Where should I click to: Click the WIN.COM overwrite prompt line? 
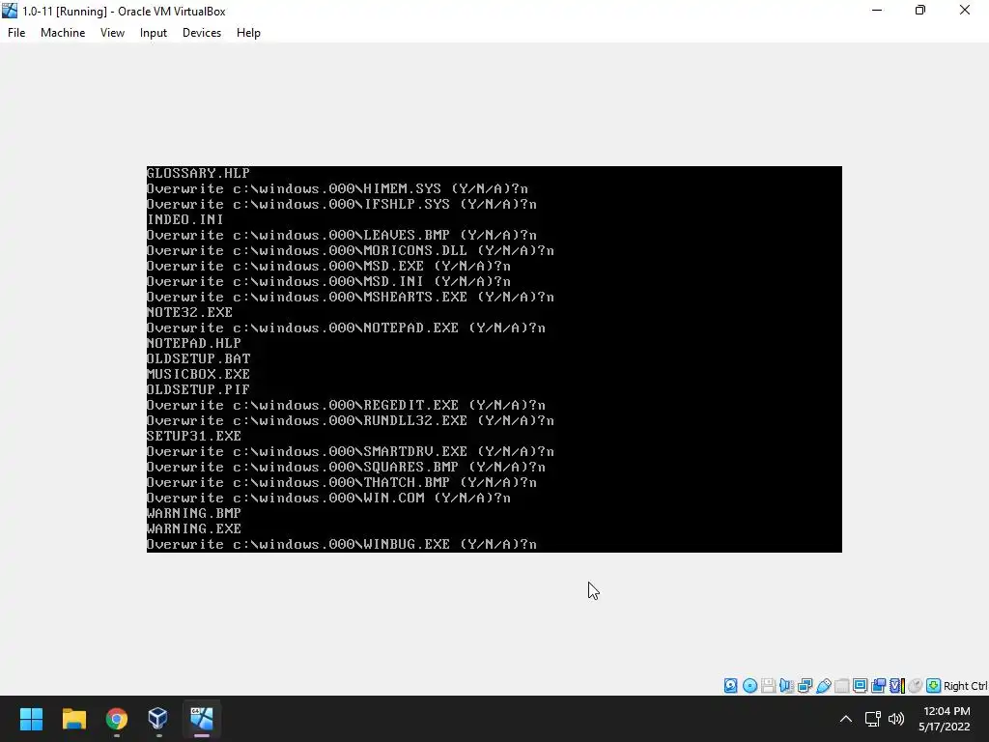(328, 498)
